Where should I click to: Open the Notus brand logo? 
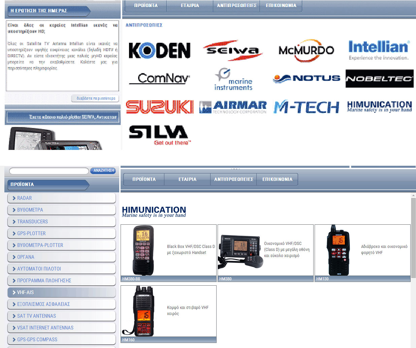[307, 78]
